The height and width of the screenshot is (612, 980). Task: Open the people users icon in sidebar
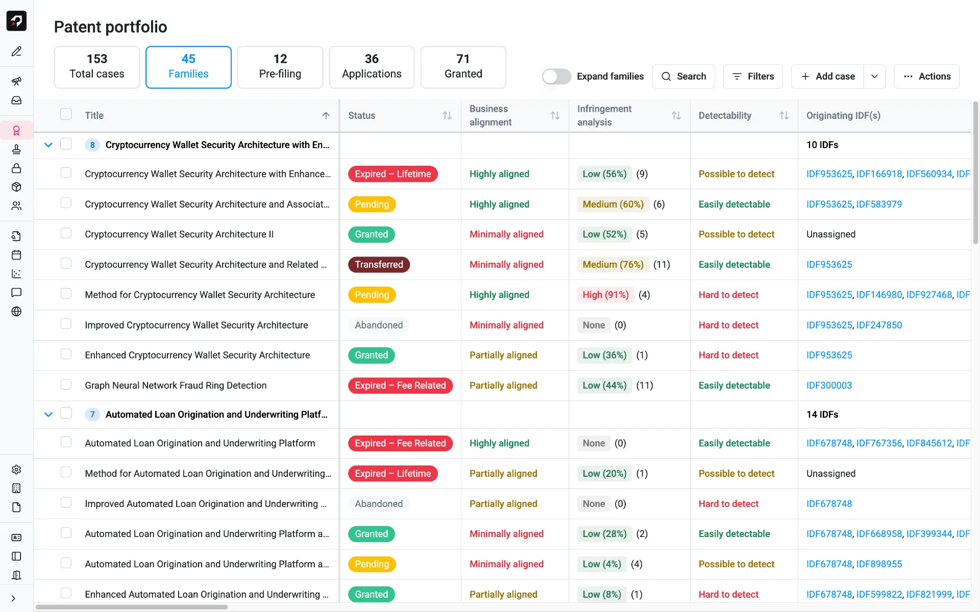16,206
